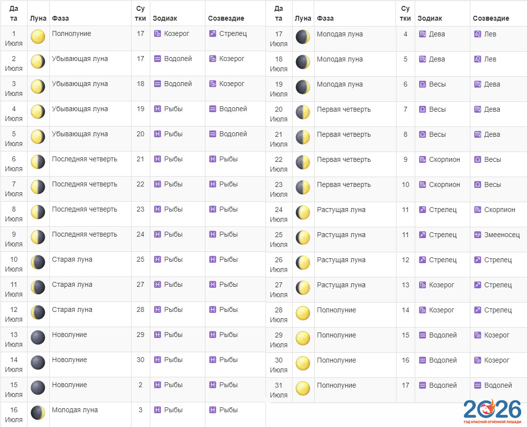Viewport: 527px width, 427px height.
Task: Click the Скорпион zodiac symbol on 22 Июля
Action: [422, 160]
